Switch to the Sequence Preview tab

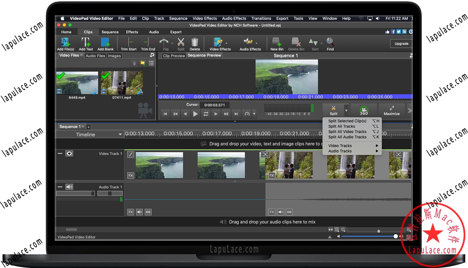coord(204,55)
